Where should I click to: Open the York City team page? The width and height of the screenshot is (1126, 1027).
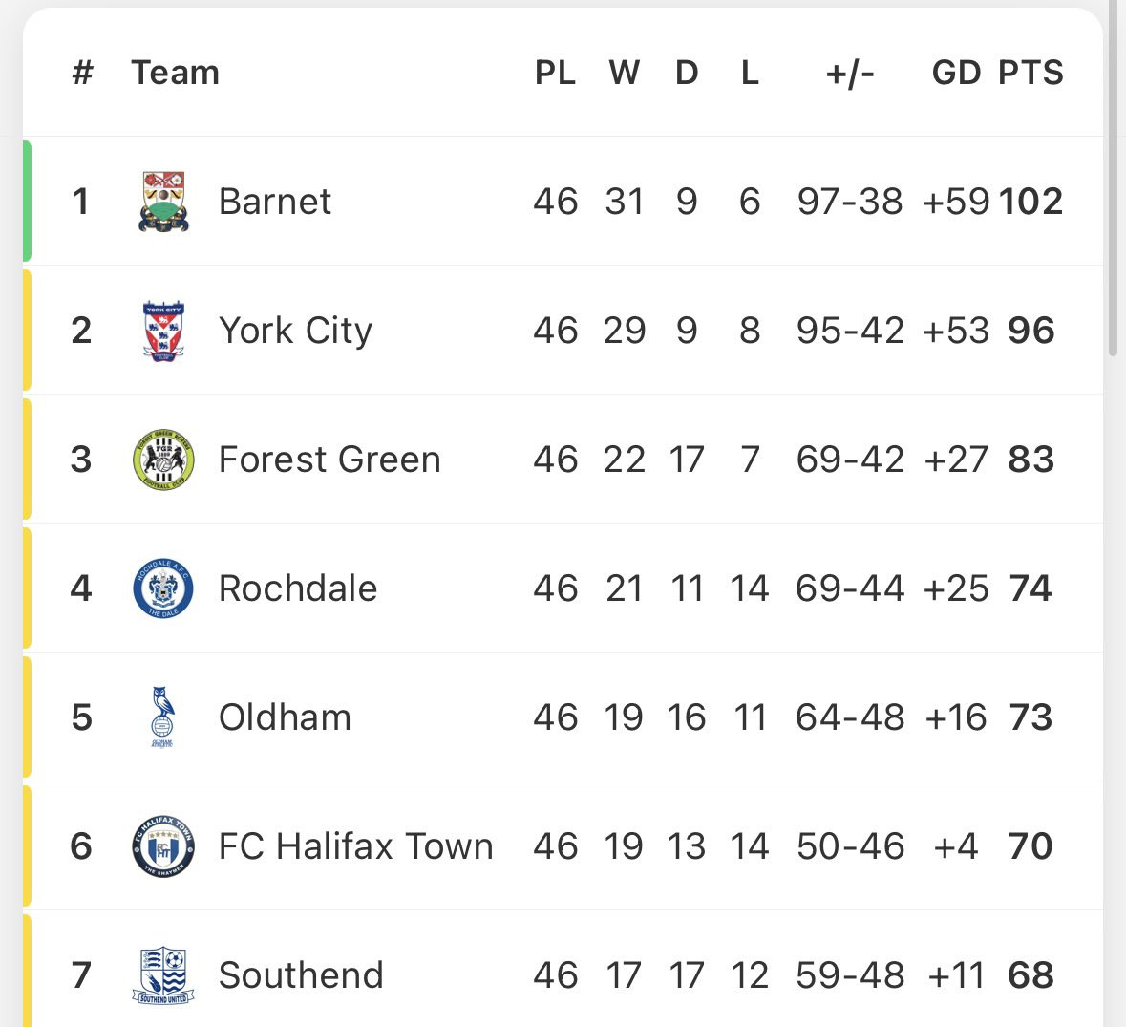[x=295, y=331]
